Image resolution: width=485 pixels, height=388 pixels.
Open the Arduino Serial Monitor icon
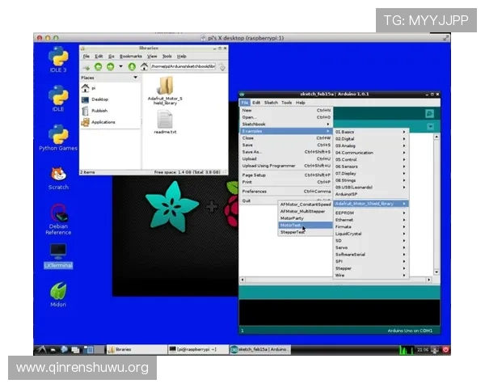pyautogui.click(x=429, y=114)
